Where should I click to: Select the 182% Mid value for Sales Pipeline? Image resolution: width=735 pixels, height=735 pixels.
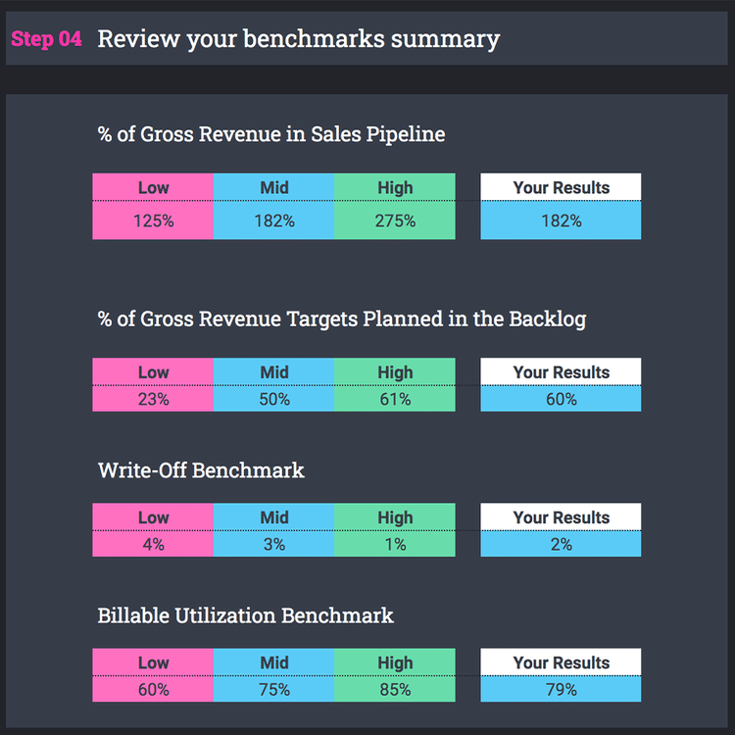[x=274, y=220]
